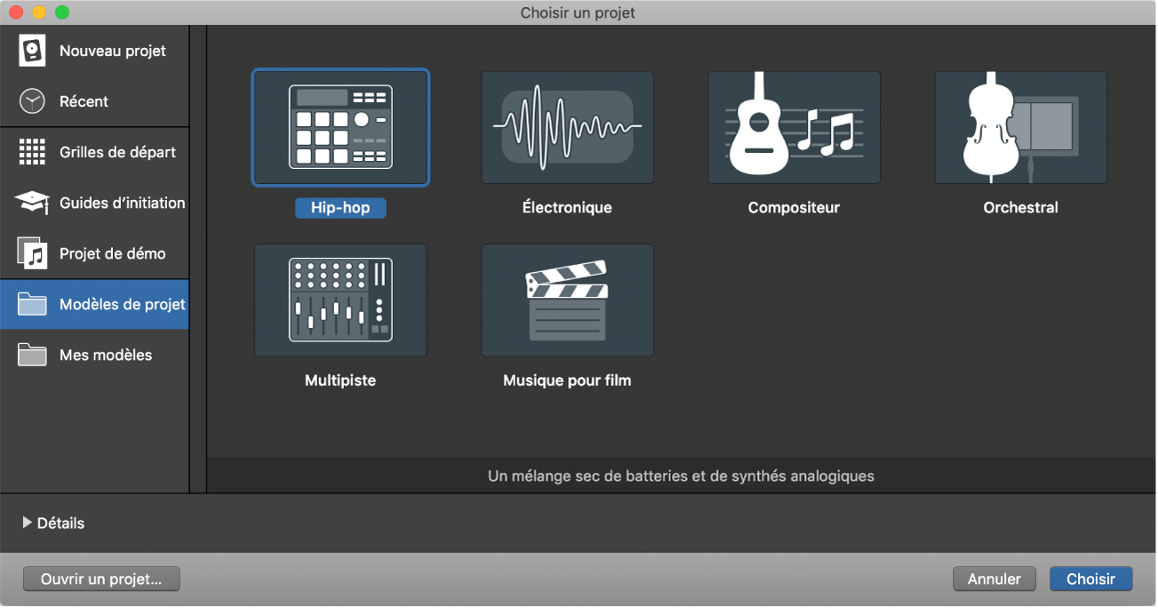Click the green zoom window button

[61, 12]
